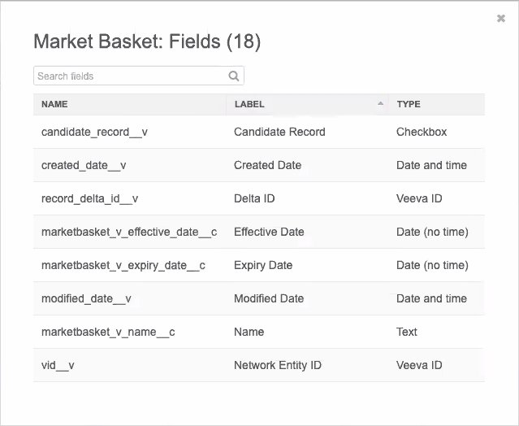Select the modified_date__v field
This screenshot has height=426, width=519.
86,298
